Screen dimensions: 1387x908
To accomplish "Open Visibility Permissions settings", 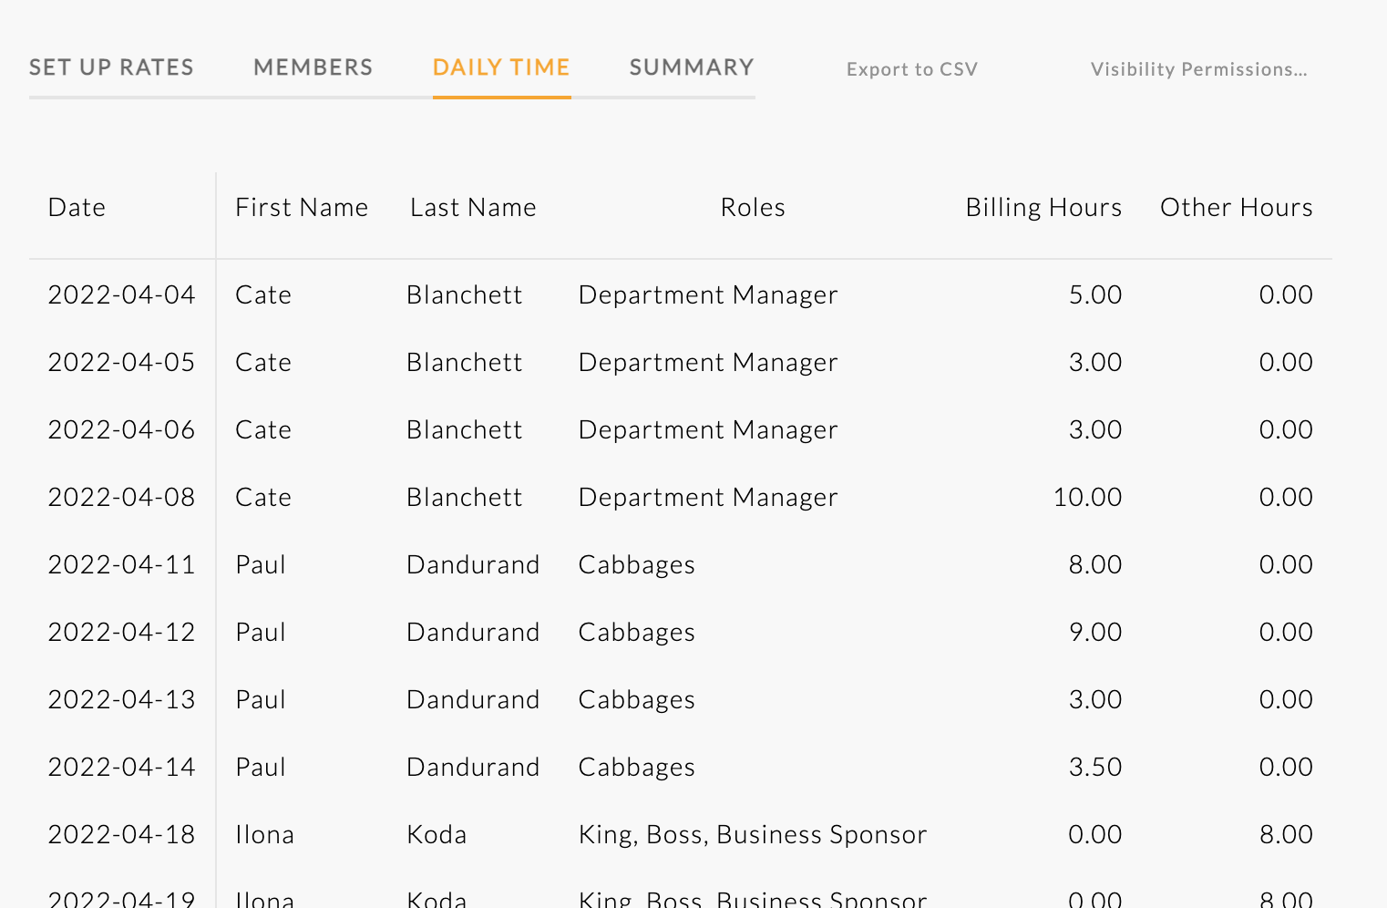I will click(x=1198, y=69).
